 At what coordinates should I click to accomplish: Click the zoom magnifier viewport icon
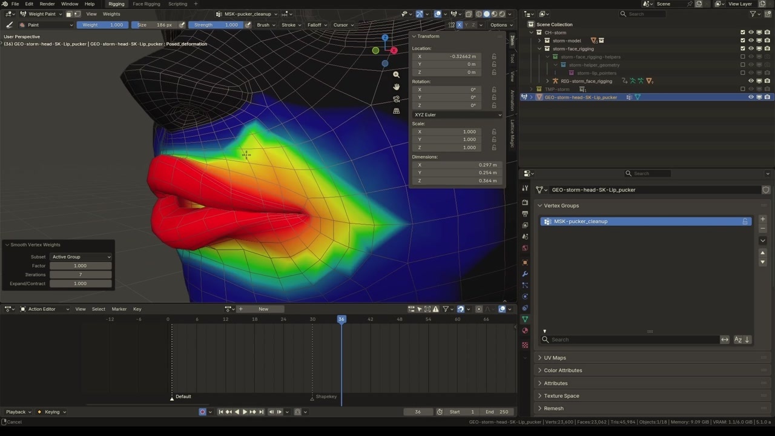click(396, 74)
